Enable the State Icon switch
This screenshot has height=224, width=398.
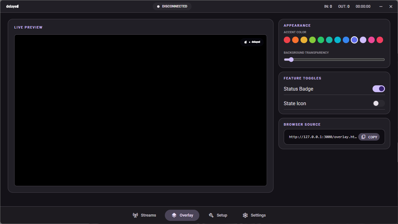pos(379,103)
